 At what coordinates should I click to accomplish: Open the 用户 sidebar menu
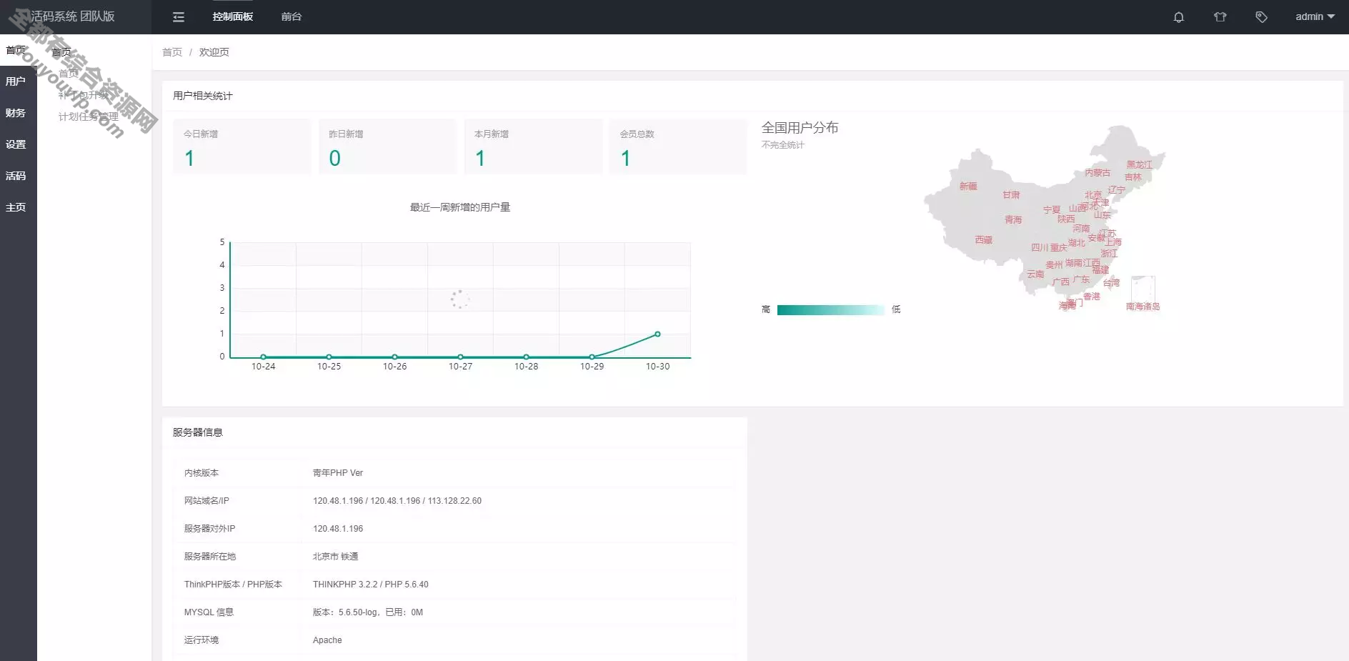(x=16, y=81)
